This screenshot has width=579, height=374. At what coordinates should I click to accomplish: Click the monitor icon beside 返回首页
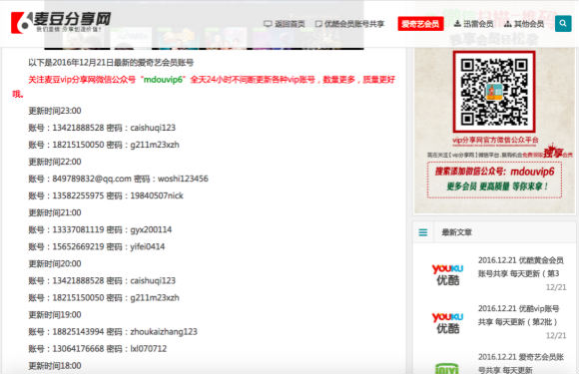268,24
